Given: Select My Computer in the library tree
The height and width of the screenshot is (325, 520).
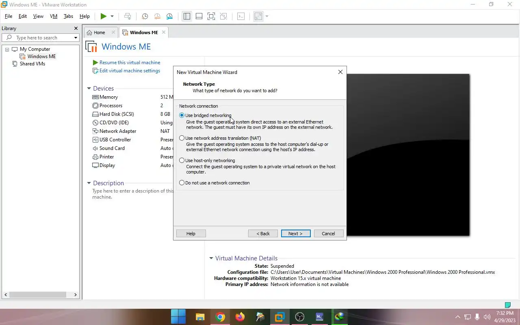Looking at the screenshot, I should coord(35,49).
